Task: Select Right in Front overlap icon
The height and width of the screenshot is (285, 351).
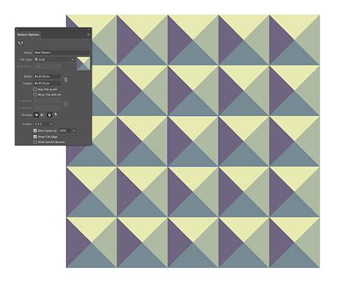Action: [x=42, y=115]
